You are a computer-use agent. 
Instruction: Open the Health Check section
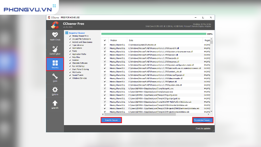(55, 37)
